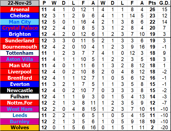Click the Pts column header
Image resolution: width=171 pixels, height=131 pixels.
[x=152, y=3]
